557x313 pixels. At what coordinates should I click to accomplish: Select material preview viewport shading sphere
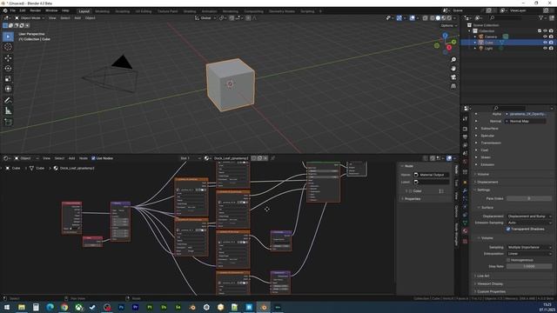[443, 17]
